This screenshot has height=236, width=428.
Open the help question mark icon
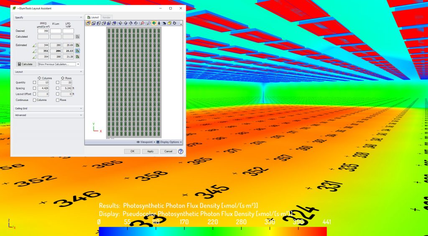click(x=181, y=151)
